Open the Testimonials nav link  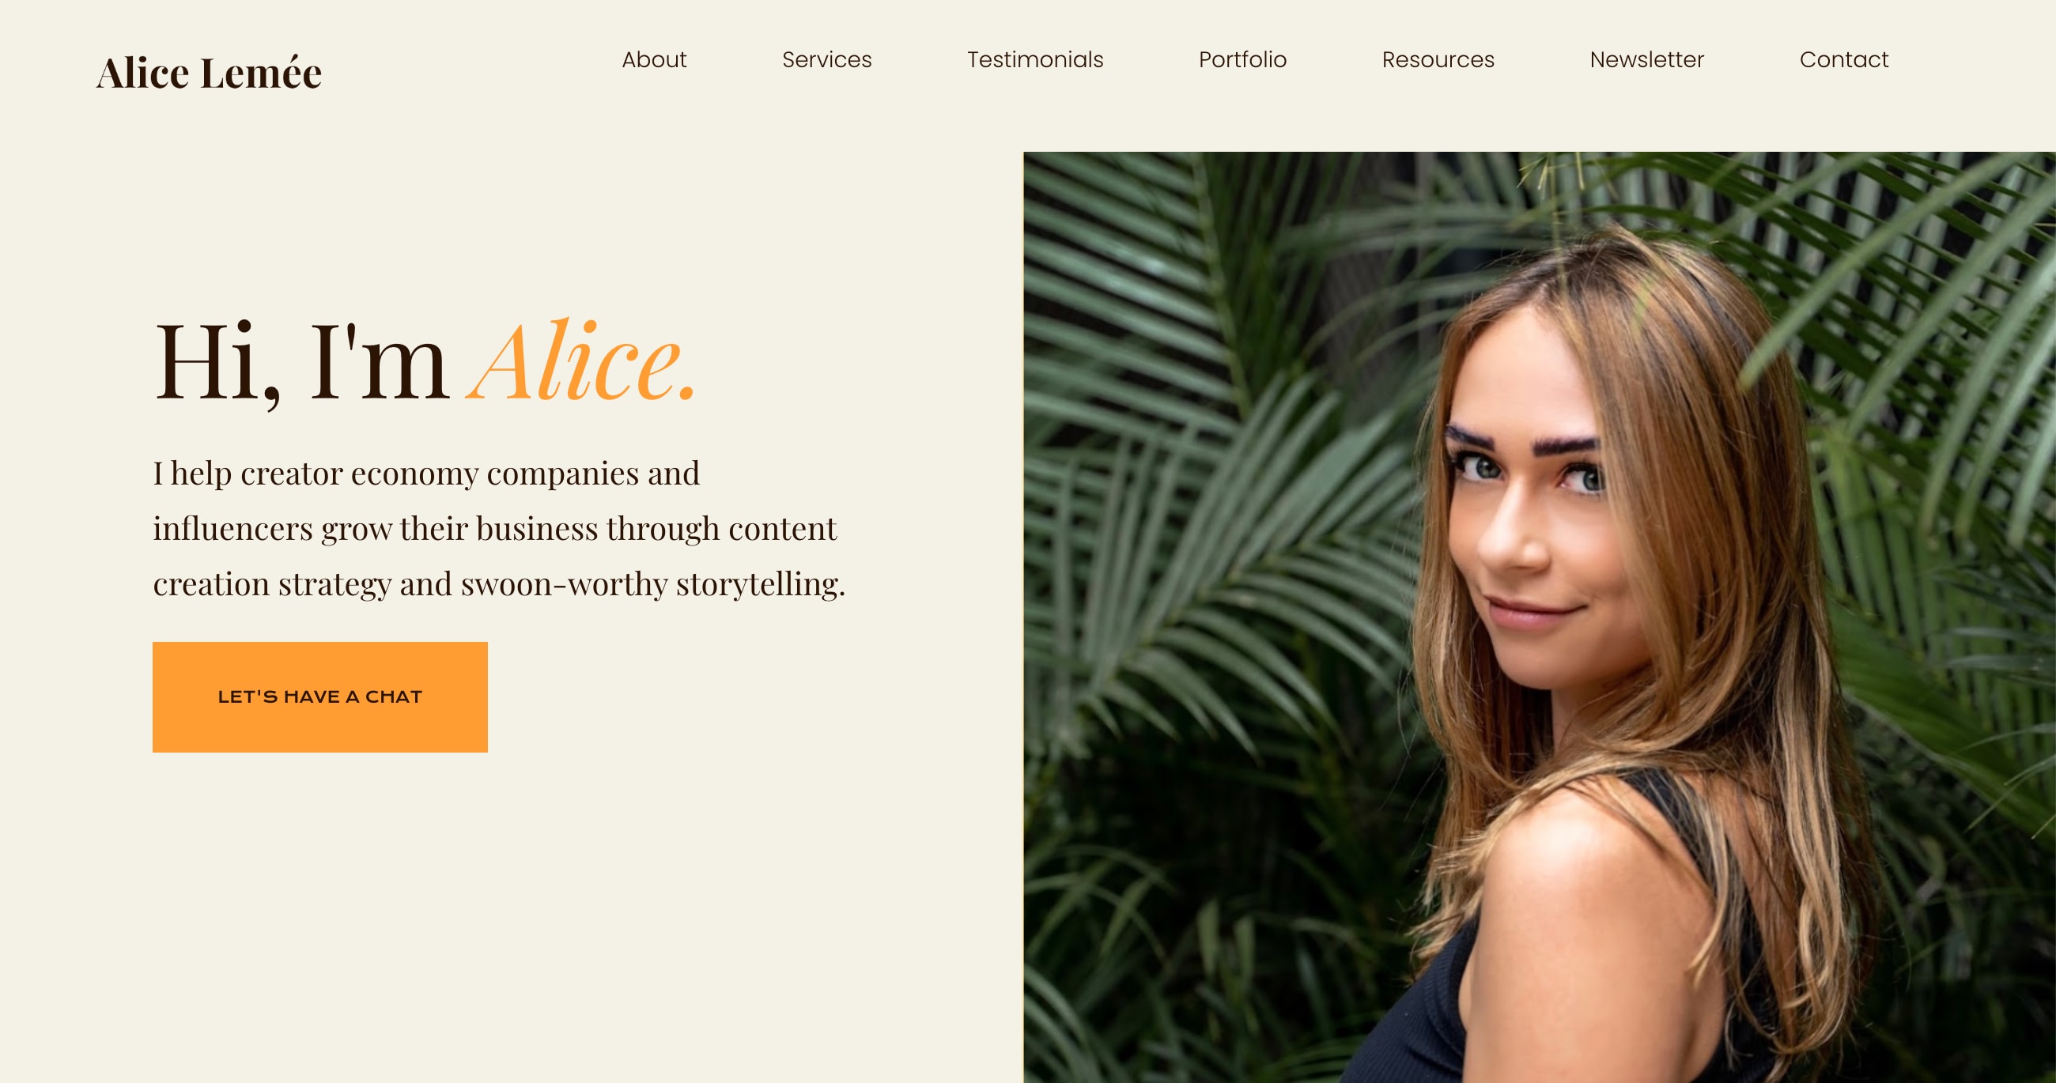pyautogui.click(x=1035, y=60)
